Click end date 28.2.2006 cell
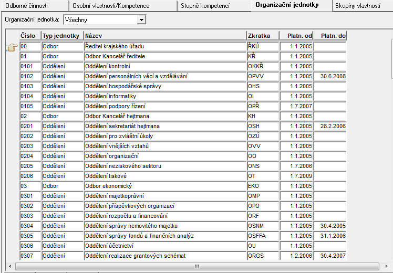 (x=330, y=126)
